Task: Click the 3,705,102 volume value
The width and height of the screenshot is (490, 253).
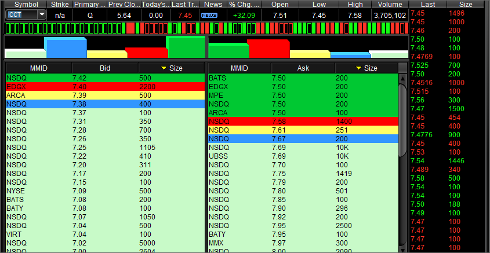Action: click(390, 16)
